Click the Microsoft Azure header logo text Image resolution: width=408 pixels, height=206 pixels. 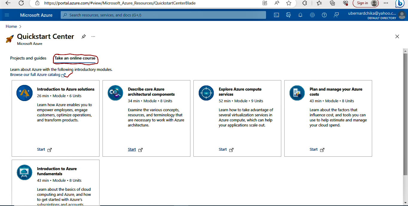36,15
